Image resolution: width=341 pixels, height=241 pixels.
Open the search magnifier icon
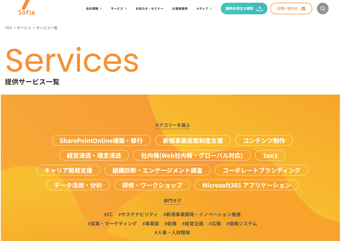[x=323, y=8]
